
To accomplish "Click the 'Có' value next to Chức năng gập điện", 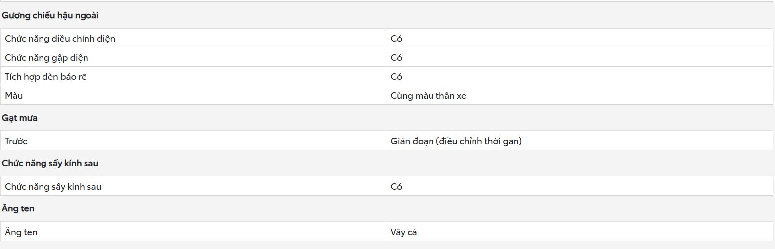I will [396, 58].
